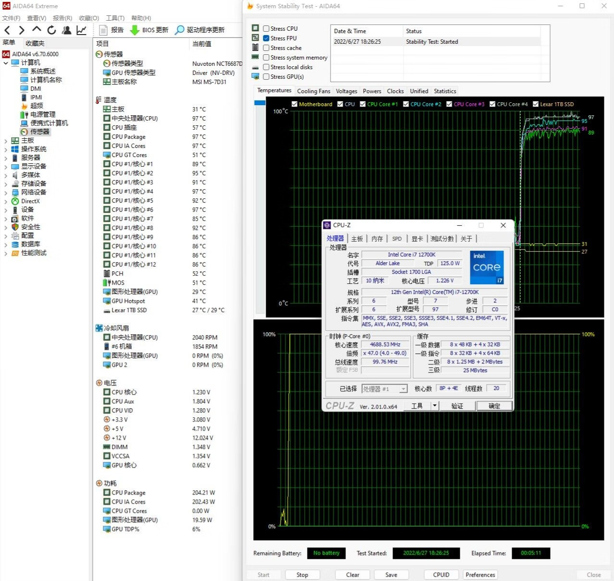Click the icon beside 性能测试
The width and height of the screenshot is (614, 581).
(15, 253)
